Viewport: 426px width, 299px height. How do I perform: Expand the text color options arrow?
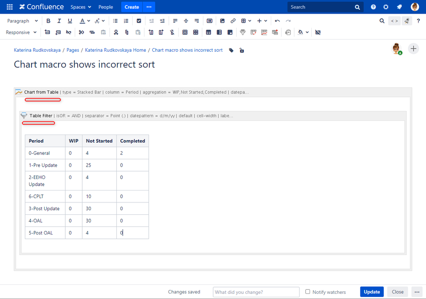(89, 21)
